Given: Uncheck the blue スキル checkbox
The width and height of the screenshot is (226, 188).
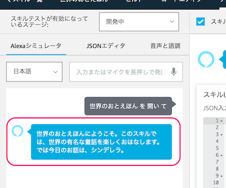Looking at the screenshot, I should [x=201, y=22].
